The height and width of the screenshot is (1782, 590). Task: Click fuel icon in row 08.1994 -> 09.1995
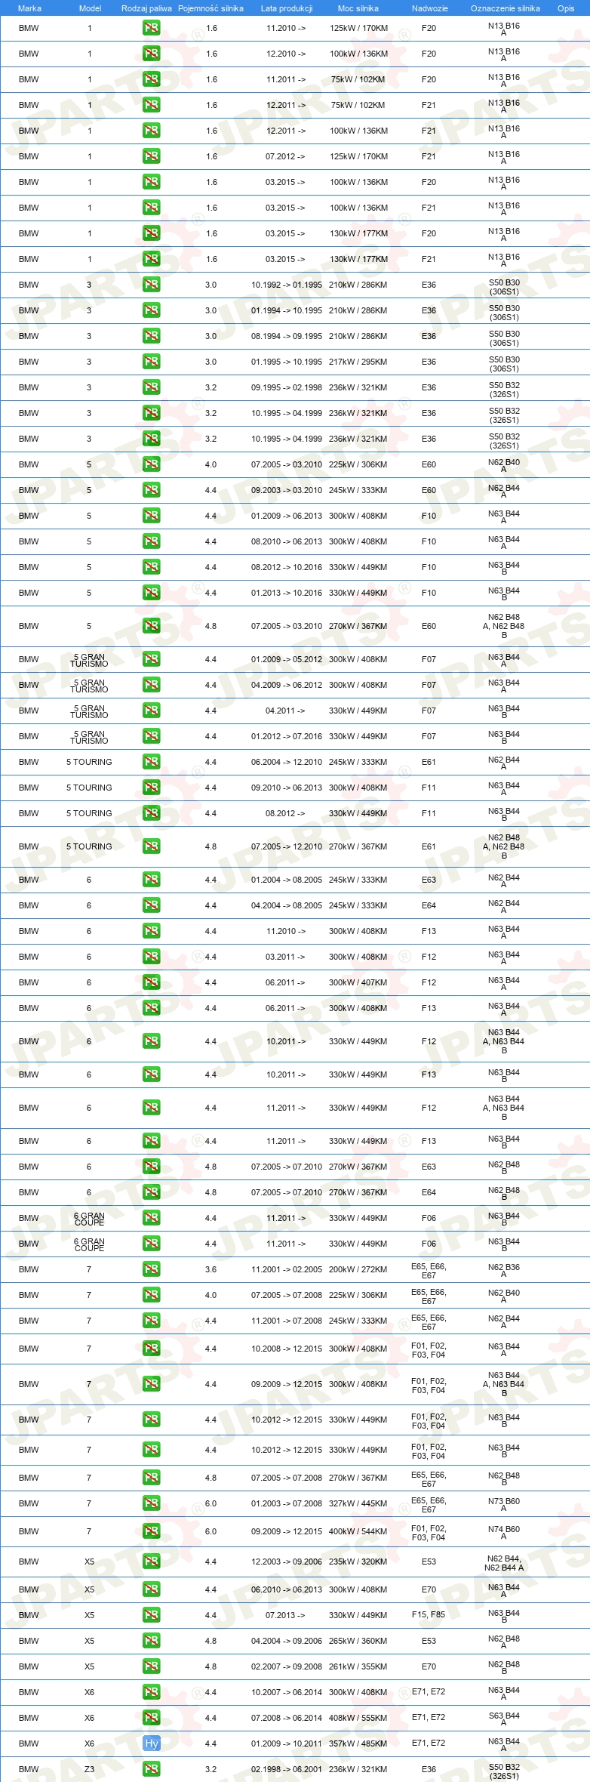tap(152, 336)
